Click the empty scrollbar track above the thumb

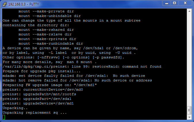click(x=189, y=58)
